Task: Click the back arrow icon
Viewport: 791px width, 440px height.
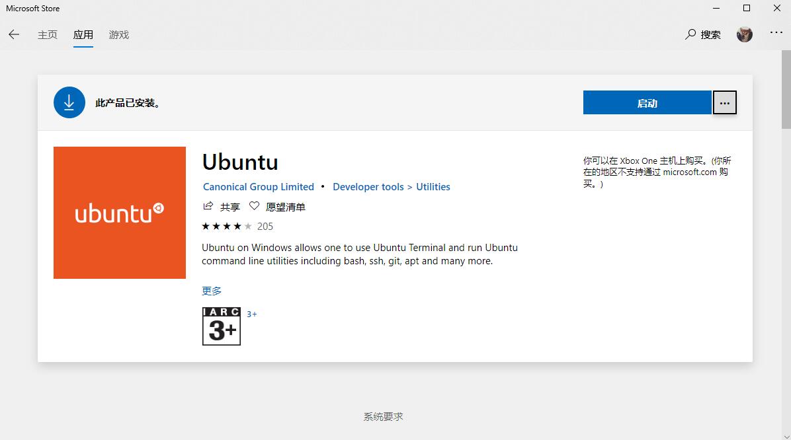Action: [14, 34]
